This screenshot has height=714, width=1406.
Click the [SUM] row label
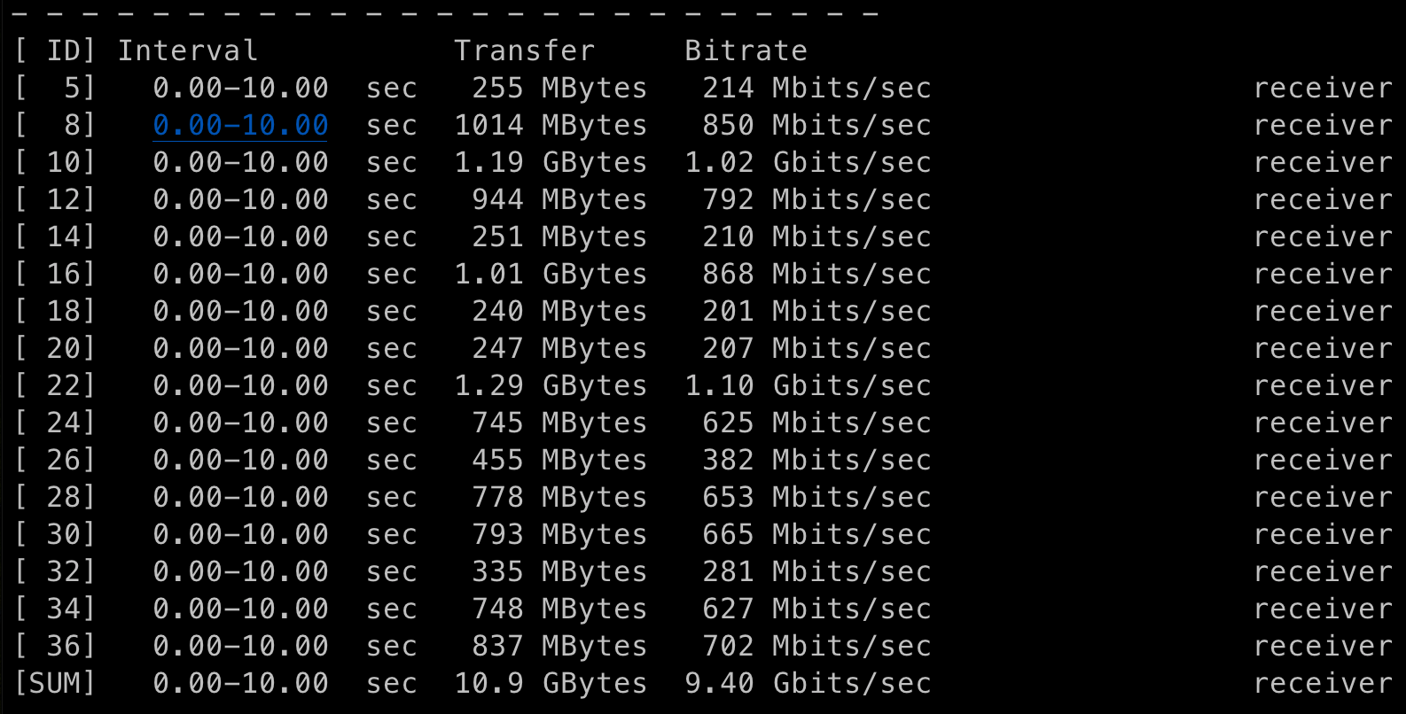point(55,683)
